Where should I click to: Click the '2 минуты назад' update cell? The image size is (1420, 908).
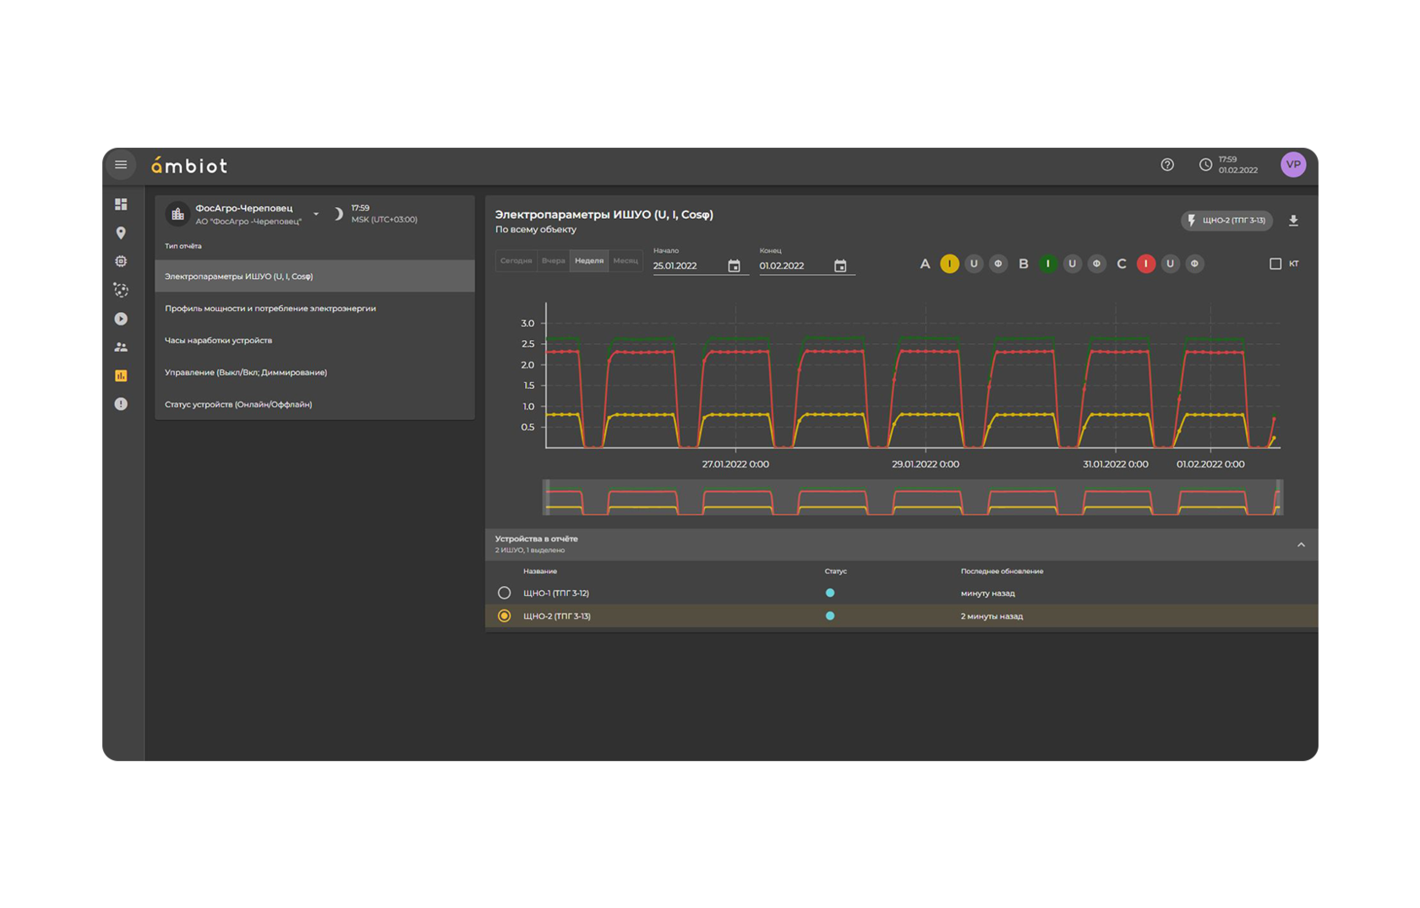(x=991, y=616)
